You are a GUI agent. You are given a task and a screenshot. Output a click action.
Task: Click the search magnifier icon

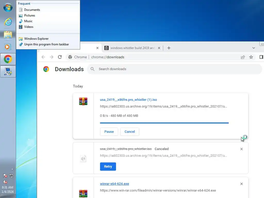click(x=93, y=69)
